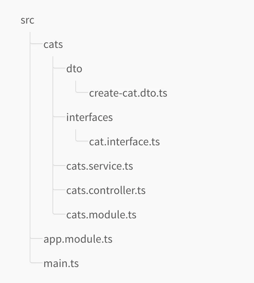254x283 pixels.
Task: Select the src root folder
Action: pyautogui.click(x=27, y=20)
